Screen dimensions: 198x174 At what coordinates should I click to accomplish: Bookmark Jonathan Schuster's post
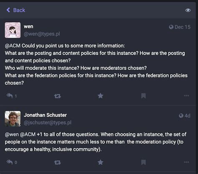coord(143,162)
